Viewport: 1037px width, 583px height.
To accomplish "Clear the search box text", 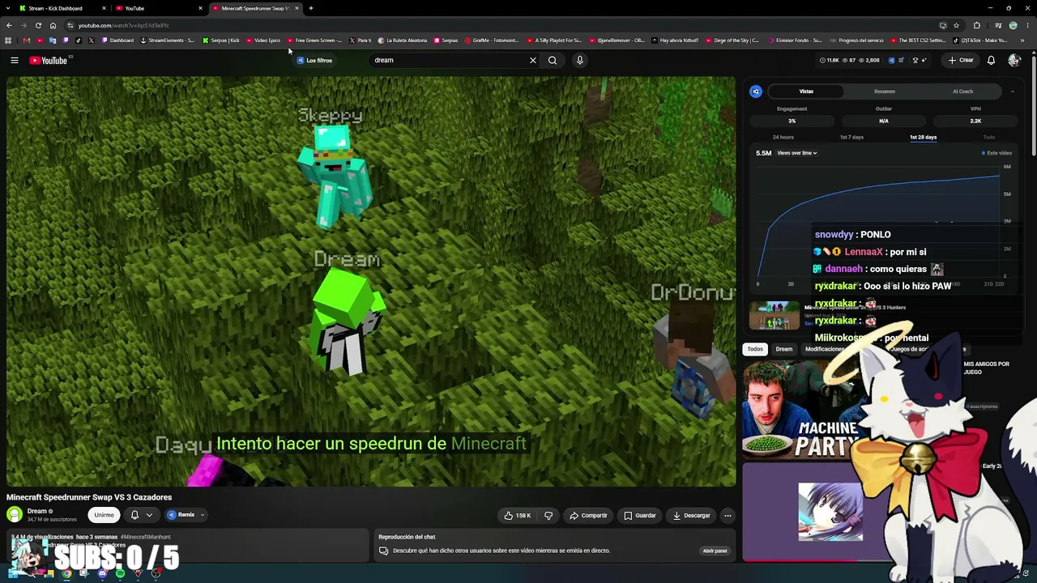I will click(533, 60).
